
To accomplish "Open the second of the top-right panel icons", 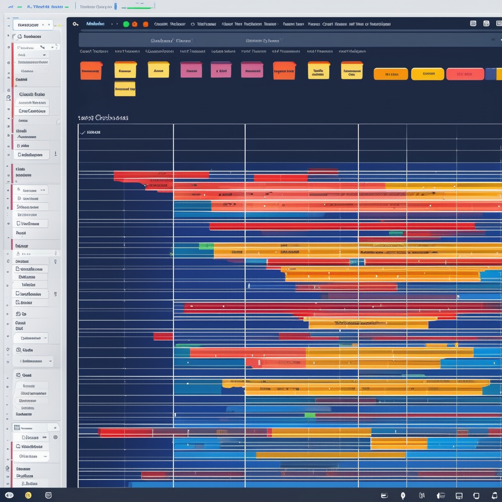I will pos(486,24).
